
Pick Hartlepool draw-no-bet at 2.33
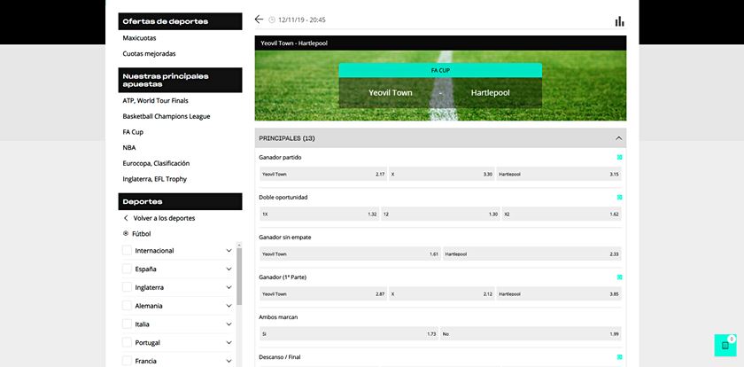(532, 254)
